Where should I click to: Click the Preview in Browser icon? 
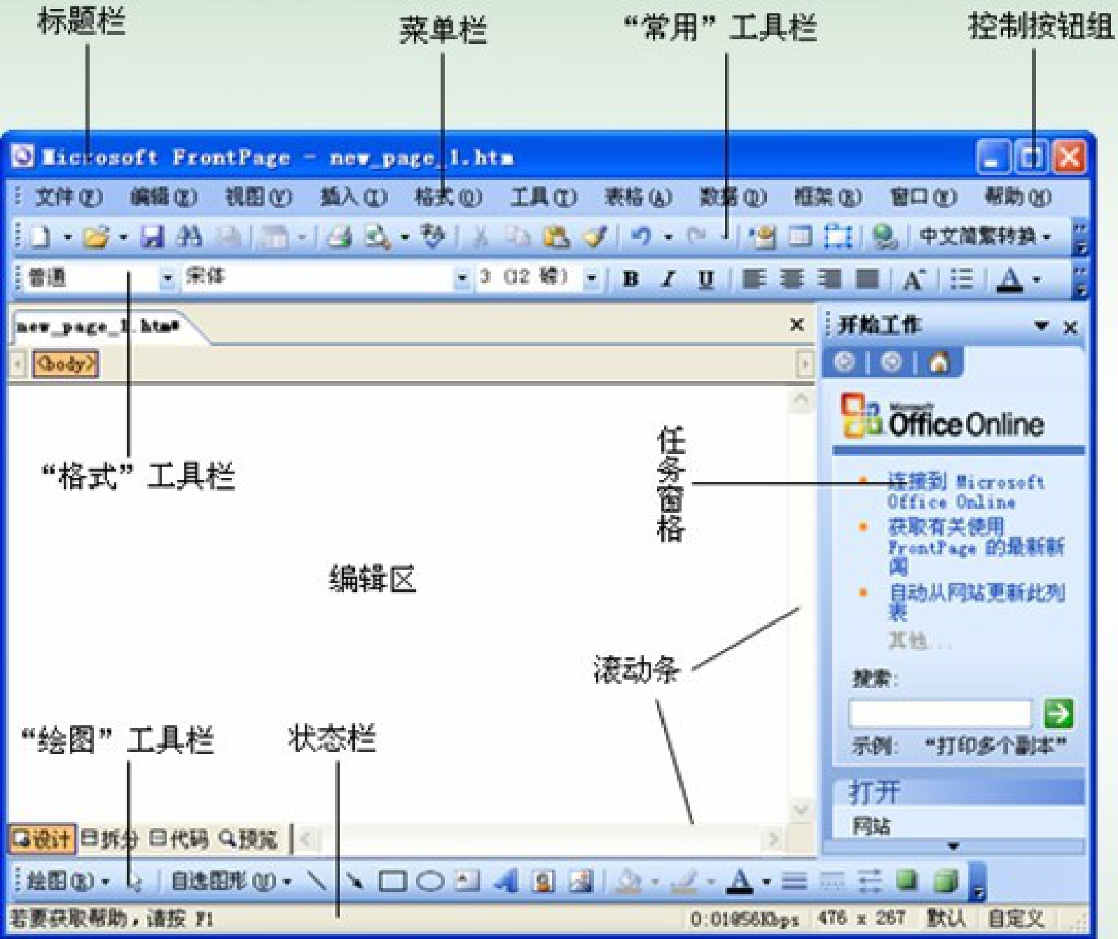point(378,237)
